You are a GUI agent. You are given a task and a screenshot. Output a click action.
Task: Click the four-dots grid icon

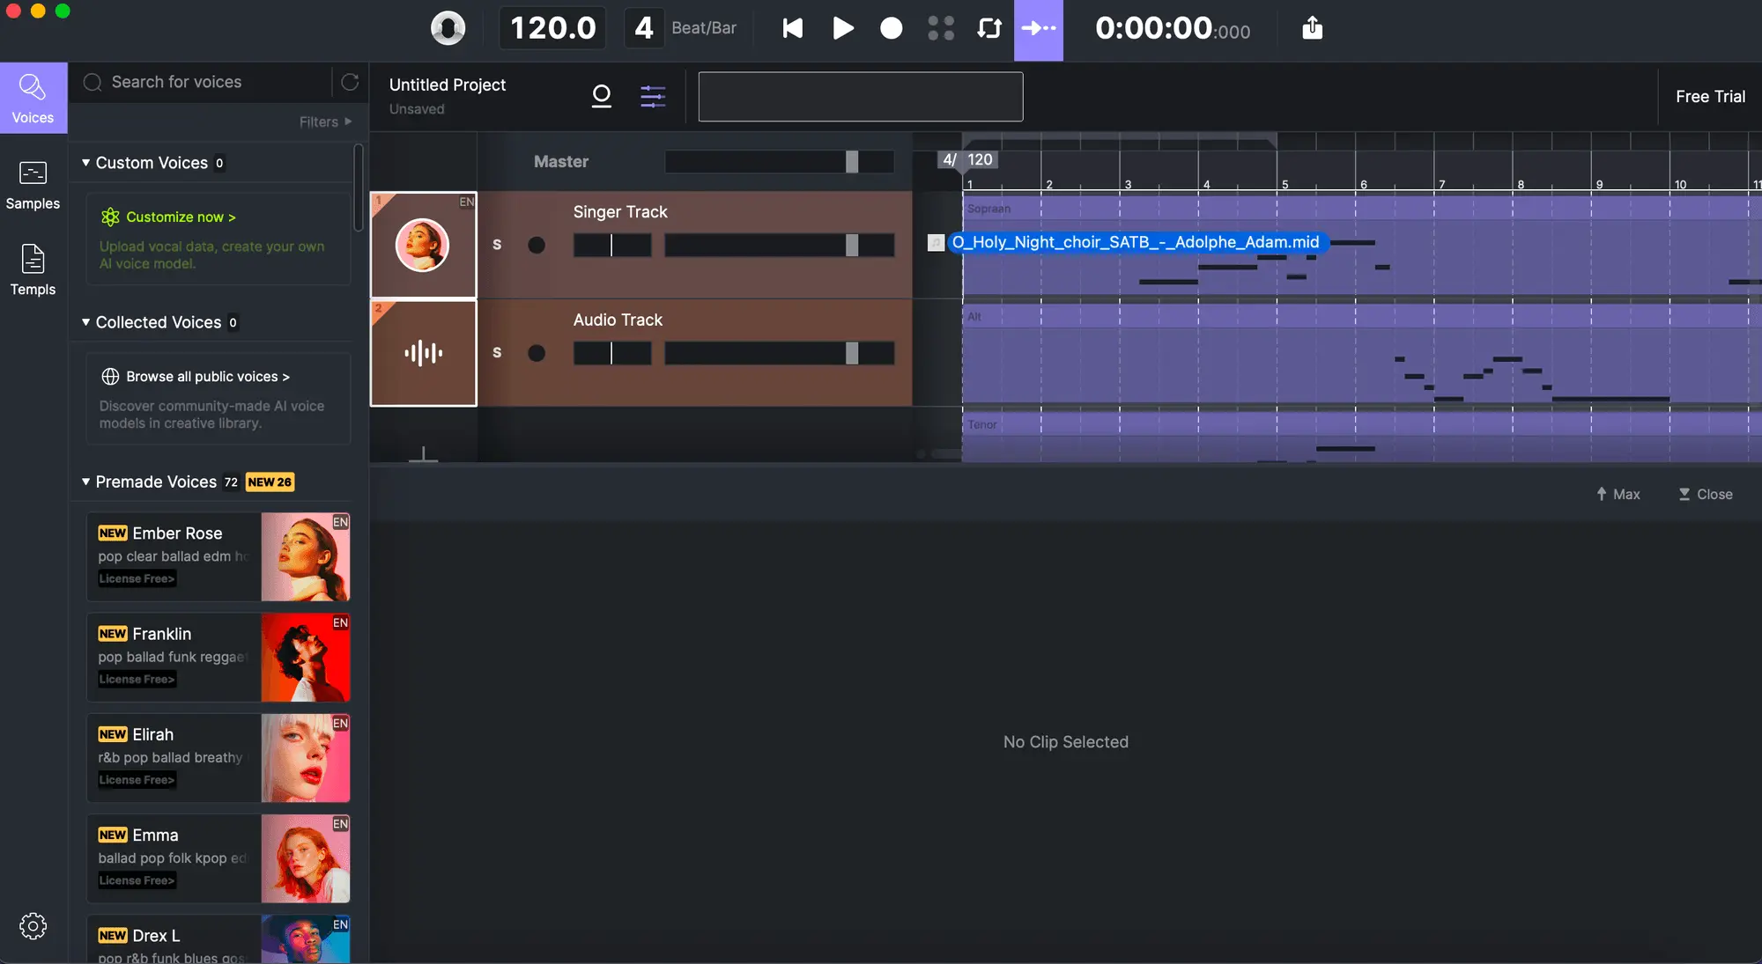pos(940,28)
